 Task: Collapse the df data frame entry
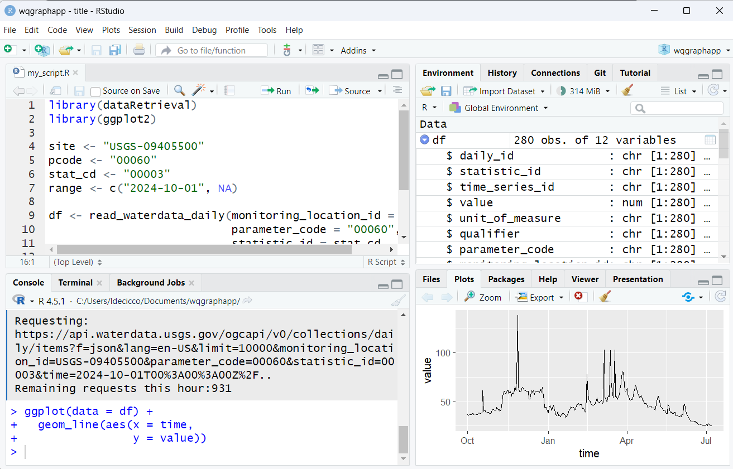[x=424, y=140]
